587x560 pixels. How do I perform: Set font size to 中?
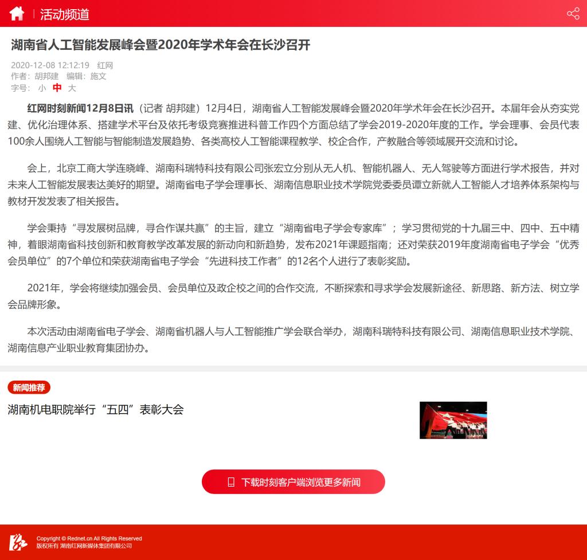point(57,88)
